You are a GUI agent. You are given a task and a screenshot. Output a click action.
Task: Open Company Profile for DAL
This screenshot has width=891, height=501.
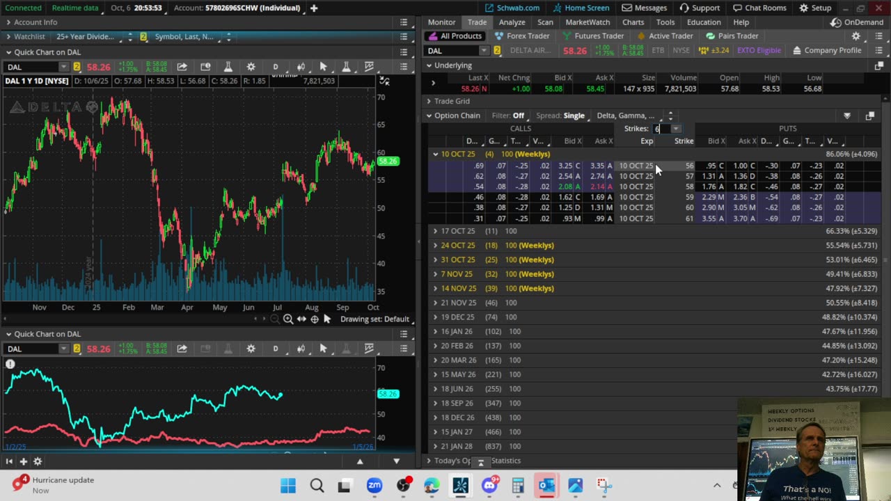tap(827, 51)
